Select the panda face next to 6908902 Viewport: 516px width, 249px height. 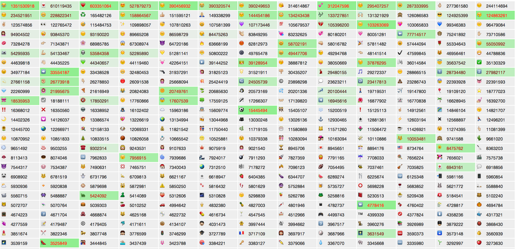tap(4, 176)
